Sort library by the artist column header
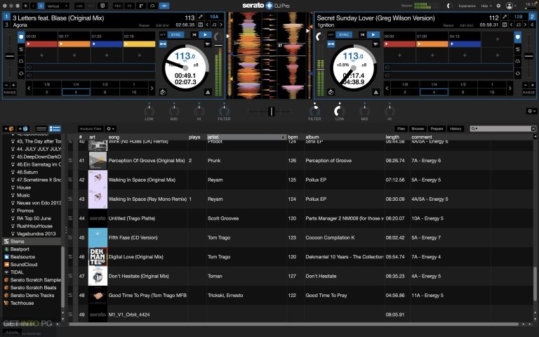The height and width of the screenshot is (337, 539). (246, 137)
